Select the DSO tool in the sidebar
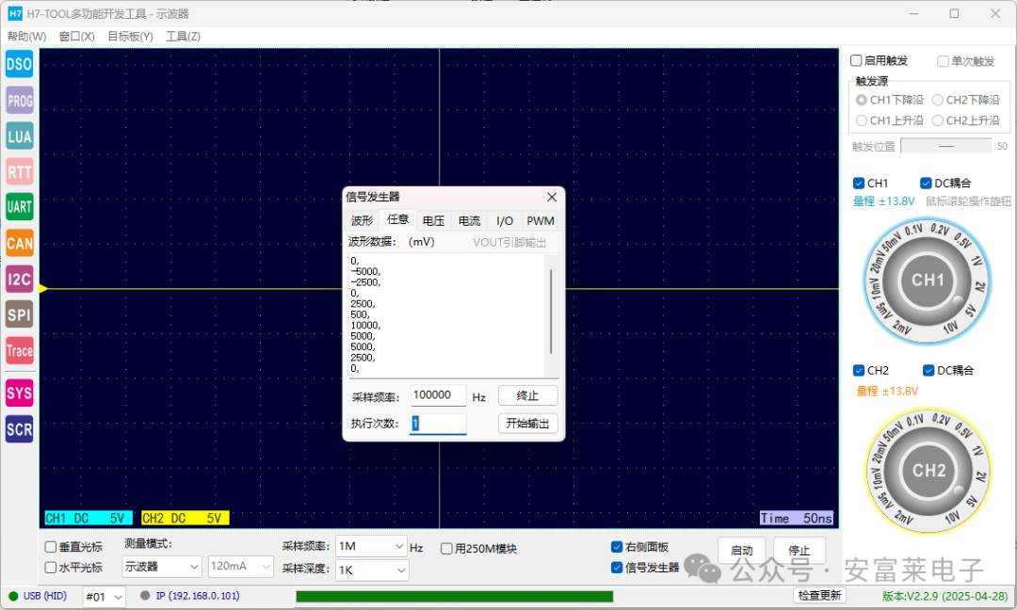The height and width of the screenshot is (610, 1017). (x=19, y=64)
